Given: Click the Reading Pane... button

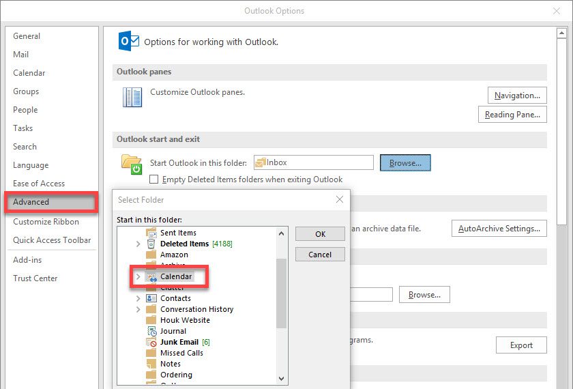Looking at the screenshot, I should [512, 115].
